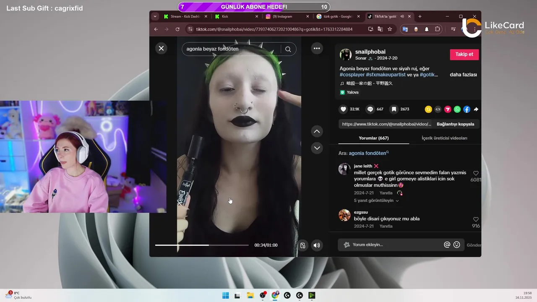
Task: Reload the TikTok page
Action: pos(177,29)
